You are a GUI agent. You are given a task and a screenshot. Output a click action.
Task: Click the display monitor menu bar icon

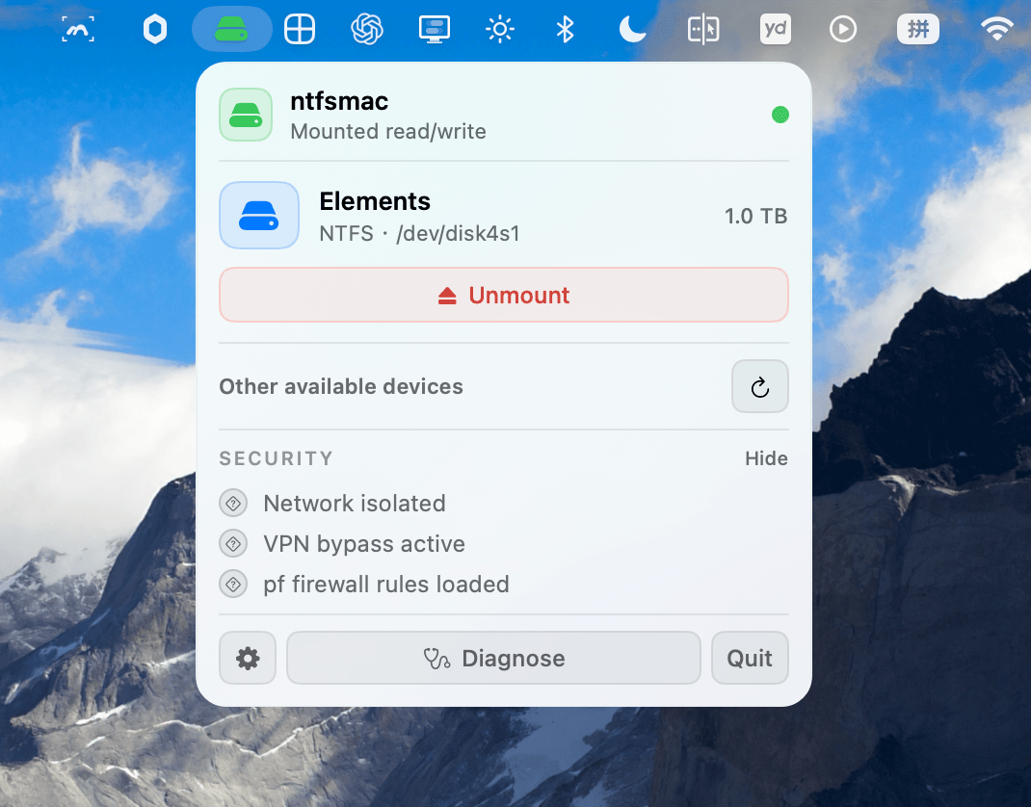coord(434,29)
